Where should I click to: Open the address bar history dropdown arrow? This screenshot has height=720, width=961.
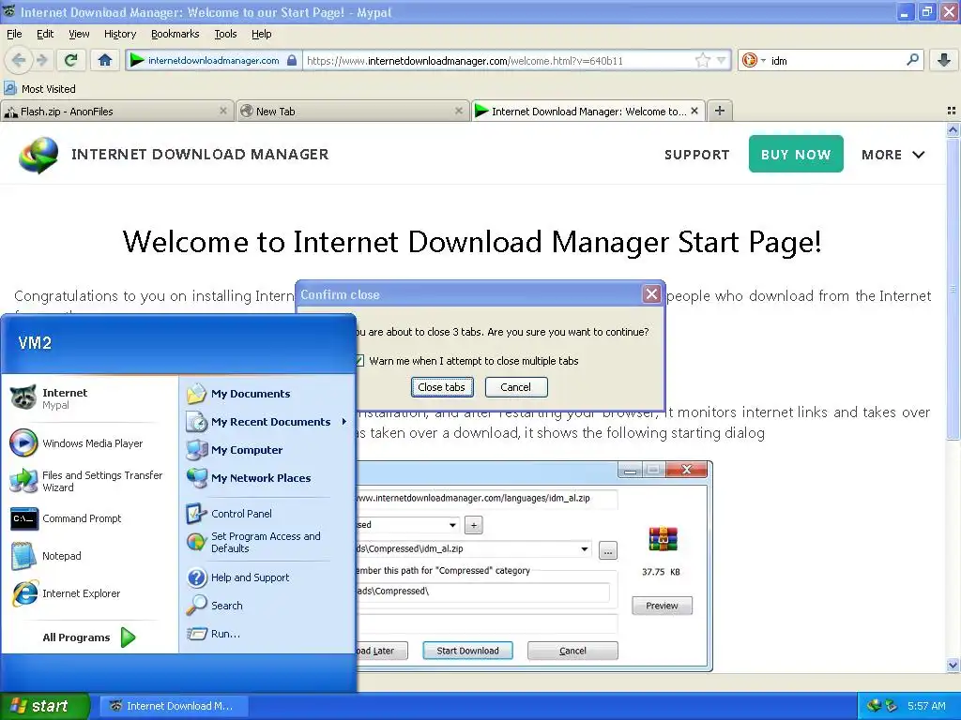pos(722,60)
